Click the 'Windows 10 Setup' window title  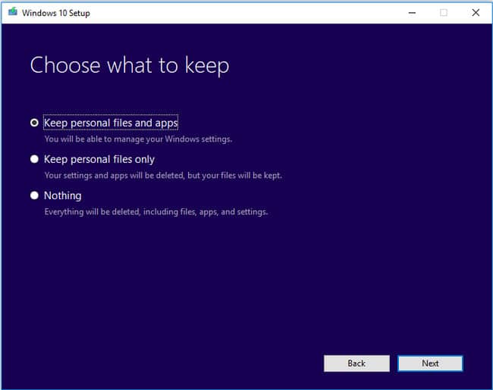click(x=56, y=13)
